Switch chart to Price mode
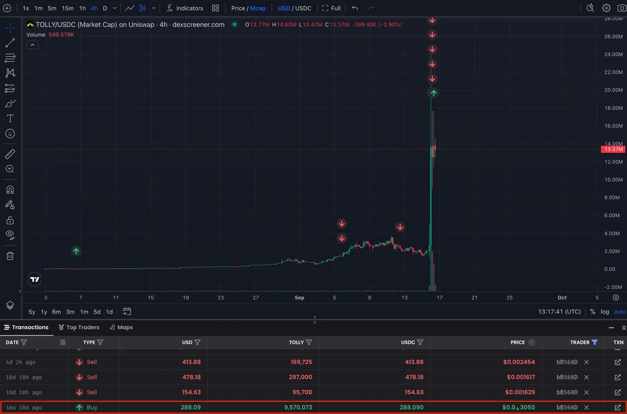The height and width of the screenshot is (414, 627). [x=238, y=8]
